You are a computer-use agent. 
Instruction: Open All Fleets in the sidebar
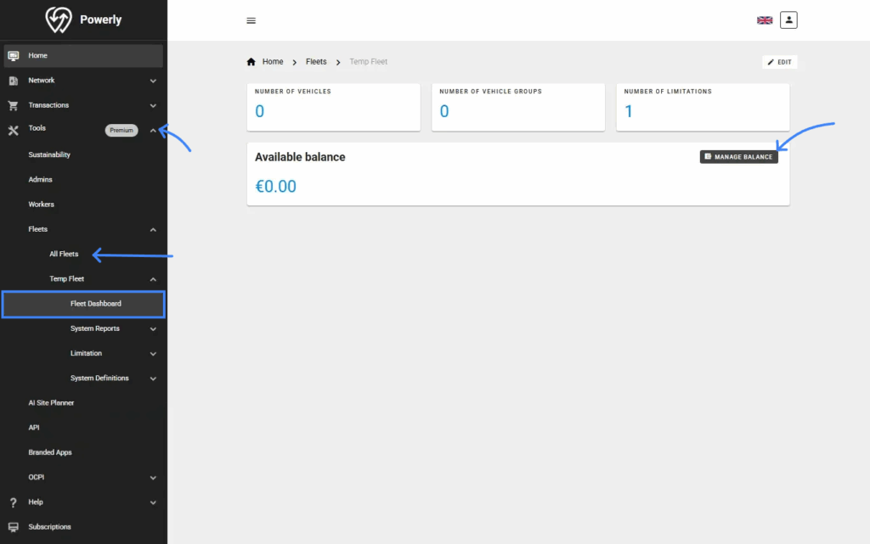pyautogui.click(x=64, y=254)
